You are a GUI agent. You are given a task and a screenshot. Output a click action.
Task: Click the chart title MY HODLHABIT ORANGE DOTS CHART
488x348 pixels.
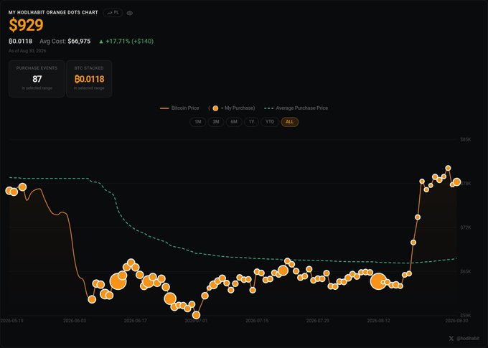(53, 12)
